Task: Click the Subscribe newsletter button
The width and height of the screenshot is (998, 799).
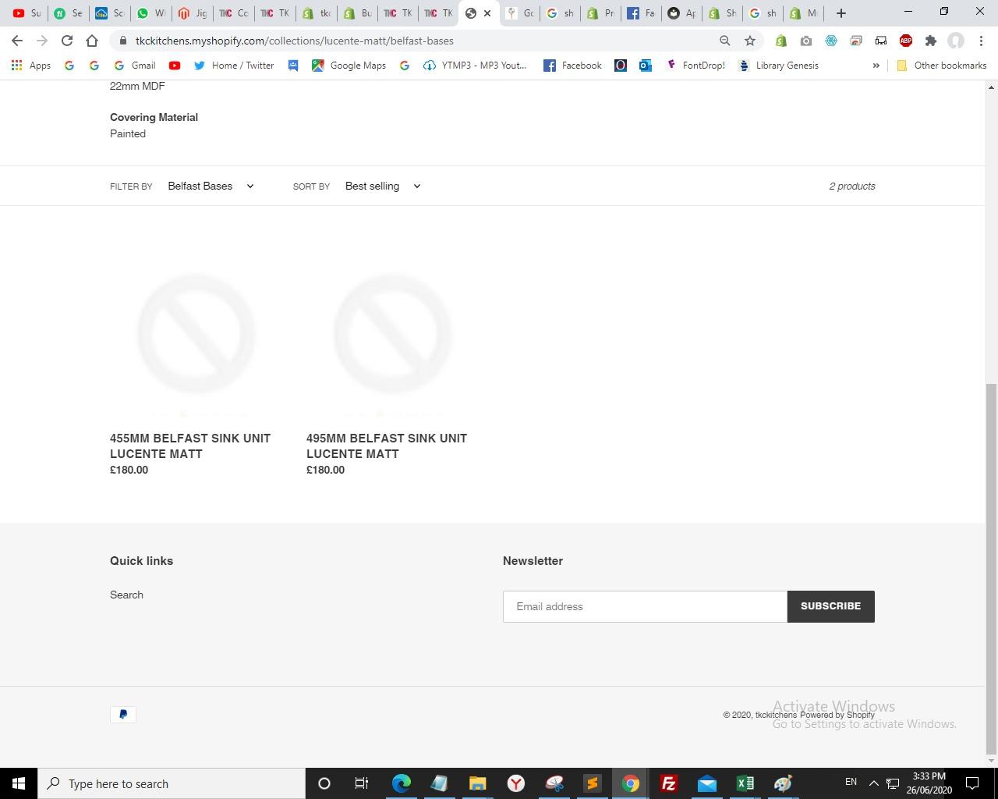Action: coord(830,606)
